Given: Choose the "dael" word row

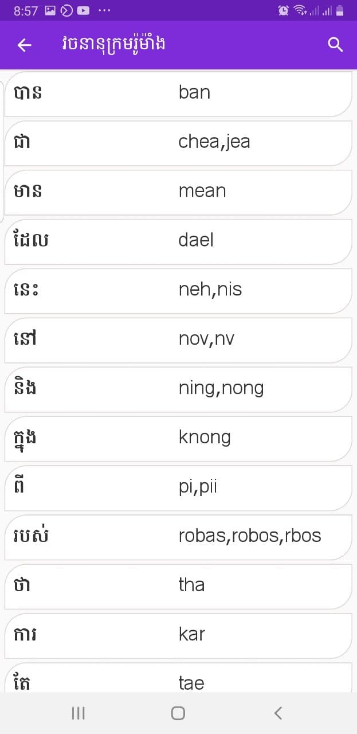Looking at the screenshot, I should pos(178,241).
